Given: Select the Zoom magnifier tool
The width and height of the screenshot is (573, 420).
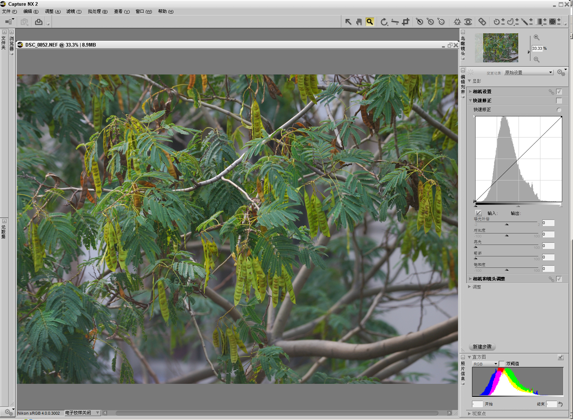Looking at the screenshot, I should [370, 22].
